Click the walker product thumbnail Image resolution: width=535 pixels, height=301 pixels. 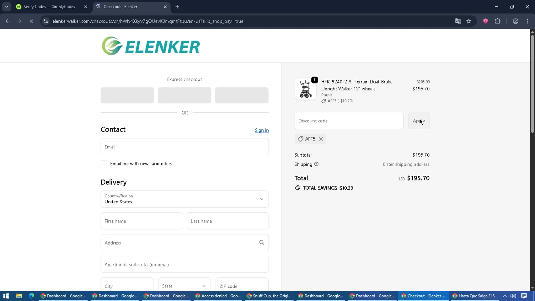click(305, 89)
